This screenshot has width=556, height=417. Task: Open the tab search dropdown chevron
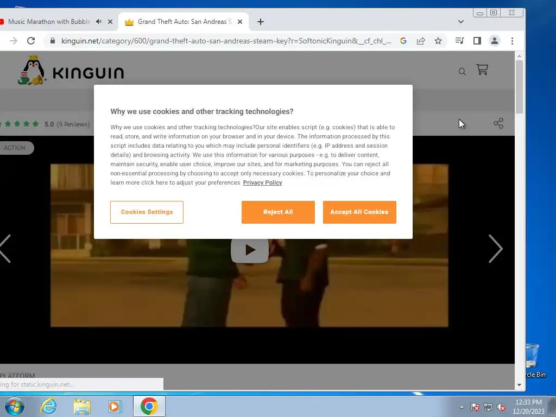tap(460, 22)
